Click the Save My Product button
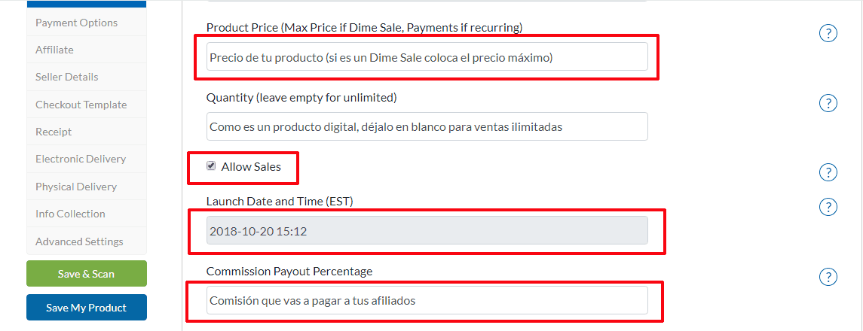863x331 pixels. tap(87, 308)
